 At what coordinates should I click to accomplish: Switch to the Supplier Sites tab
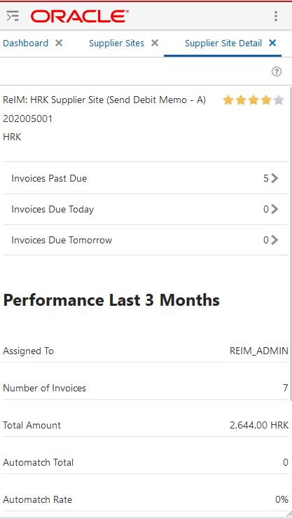click(117, 43)
